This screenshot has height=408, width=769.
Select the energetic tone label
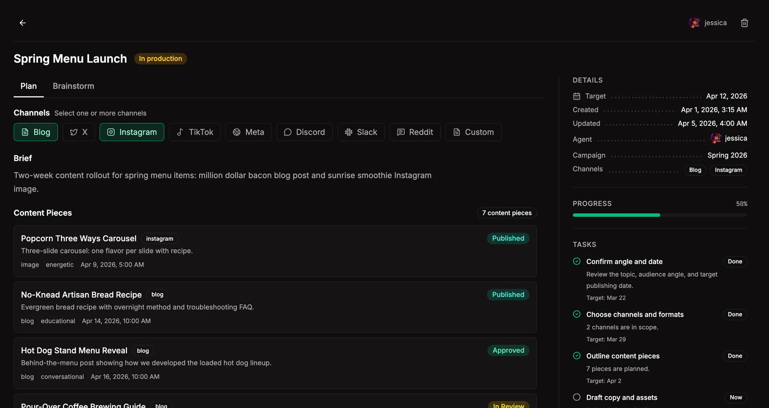[60, 265]
